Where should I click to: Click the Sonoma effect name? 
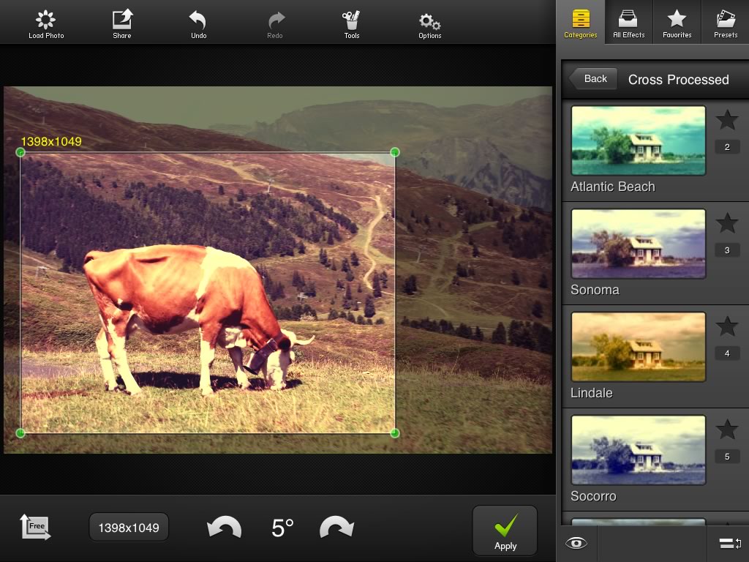tap(595, 290)
